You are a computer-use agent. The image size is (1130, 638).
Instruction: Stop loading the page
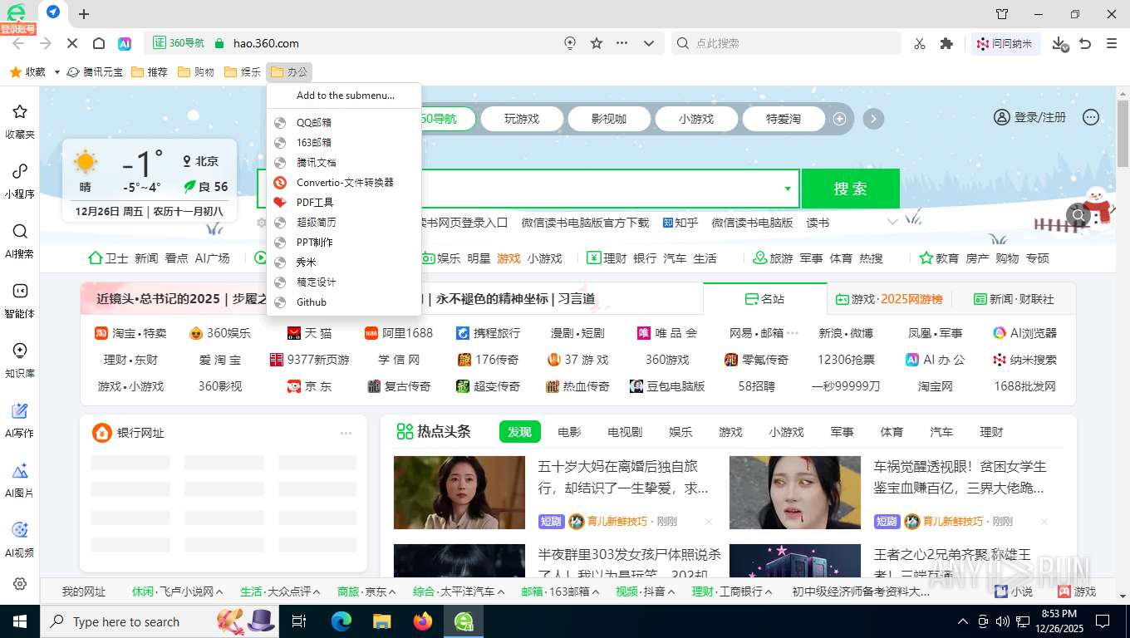(x=71, y=43)
